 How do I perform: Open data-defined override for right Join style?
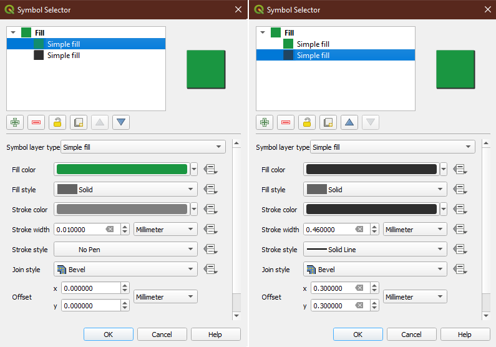[x=460, y=269]
